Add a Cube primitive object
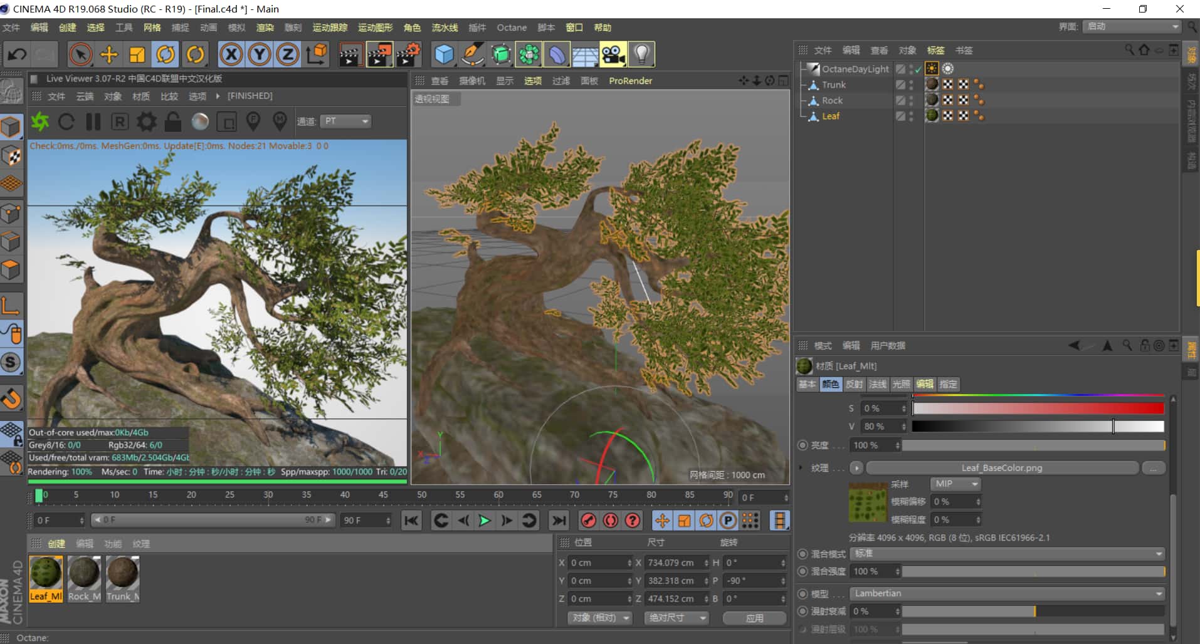This screenshot has height=644, width=1200. point(445,55)
